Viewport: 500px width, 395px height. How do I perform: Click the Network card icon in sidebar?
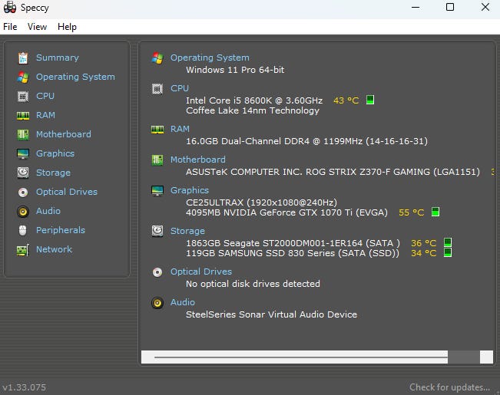pos(23,250)
